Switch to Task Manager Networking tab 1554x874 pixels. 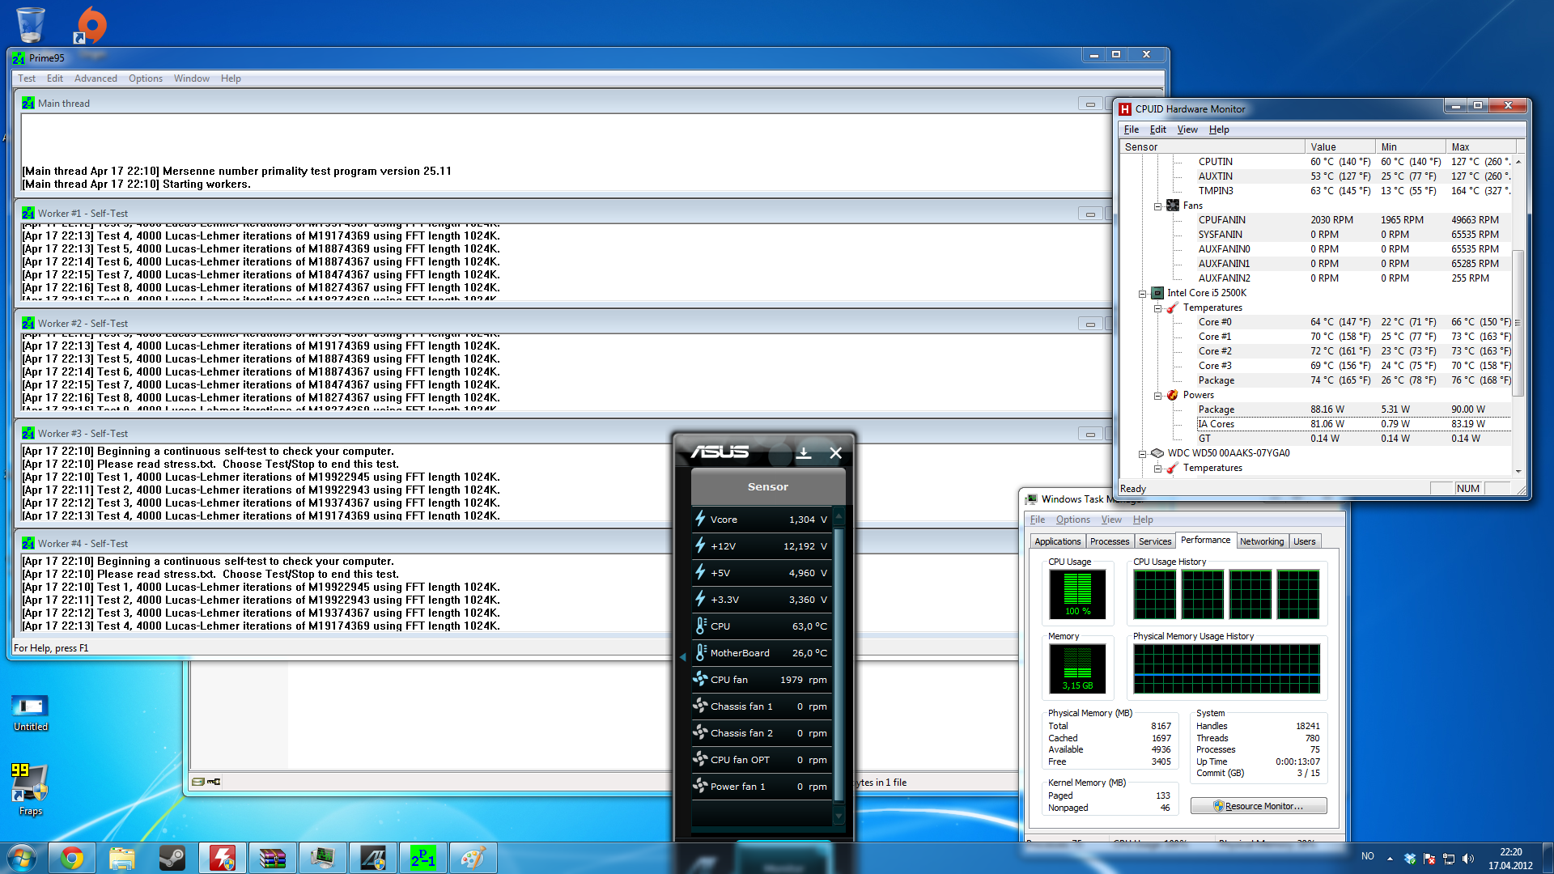(1262, 541)
